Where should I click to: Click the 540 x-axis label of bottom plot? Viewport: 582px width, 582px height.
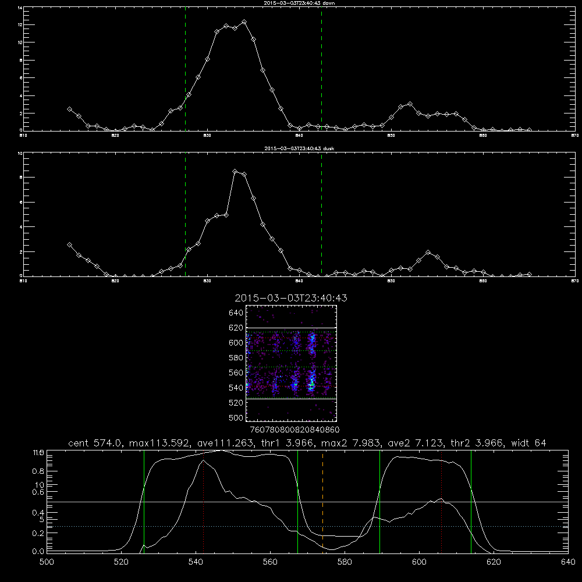pos(196,562)
